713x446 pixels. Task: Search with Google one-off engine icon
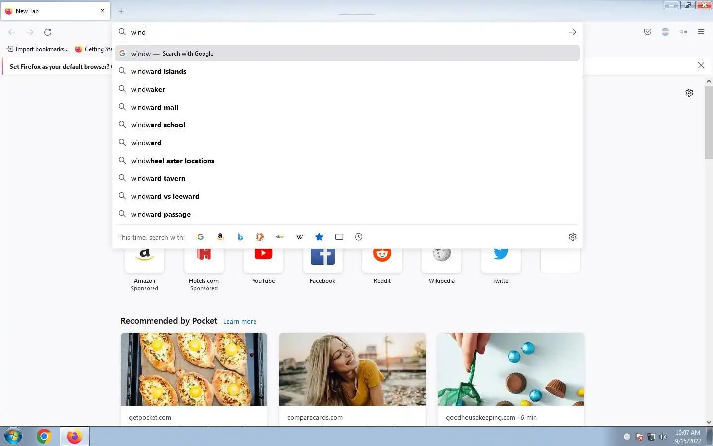point(201,237)
